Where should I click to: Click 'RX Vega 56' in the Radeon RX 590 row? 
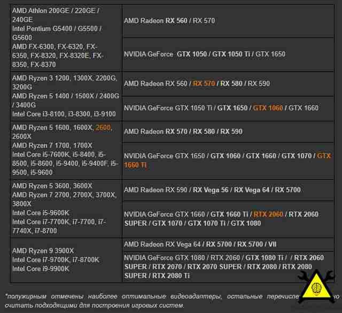pos(211,190)
